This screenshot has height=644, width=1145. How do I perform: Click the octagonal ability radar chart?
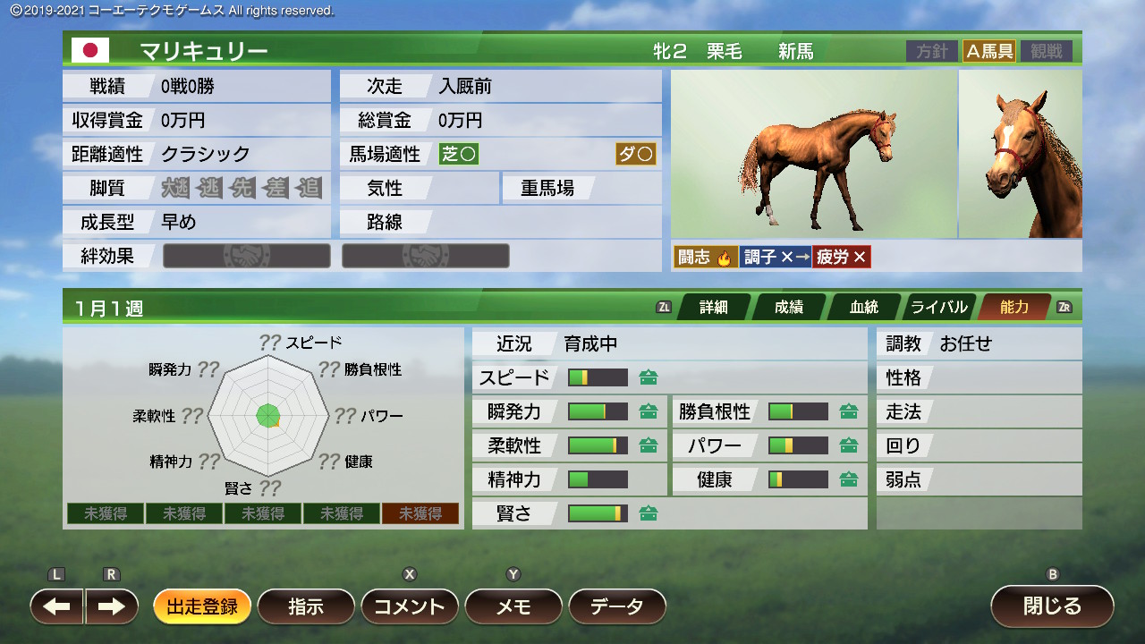tap(267, 415)
